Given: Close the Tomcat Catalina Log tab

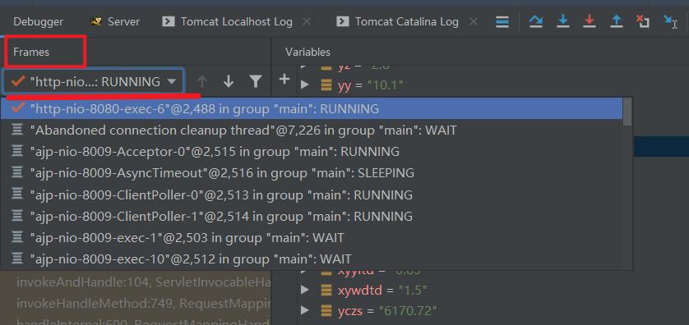Looking at the screenshot, I should 474,21.
